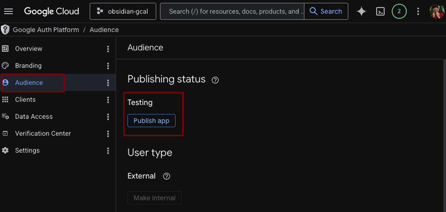Click the Data Access icon
This screenshot has width=446, height=212.
5,116
